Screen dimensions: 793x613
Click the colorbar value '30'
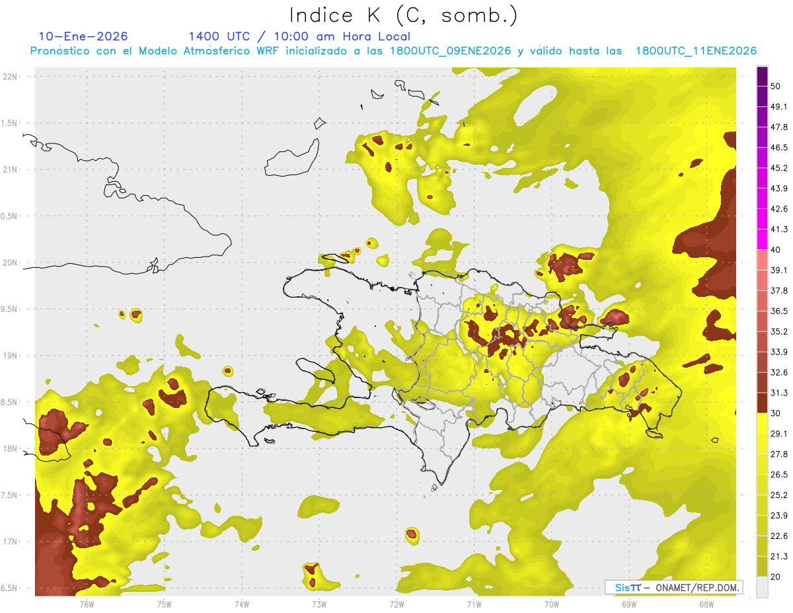pos(776,413)
